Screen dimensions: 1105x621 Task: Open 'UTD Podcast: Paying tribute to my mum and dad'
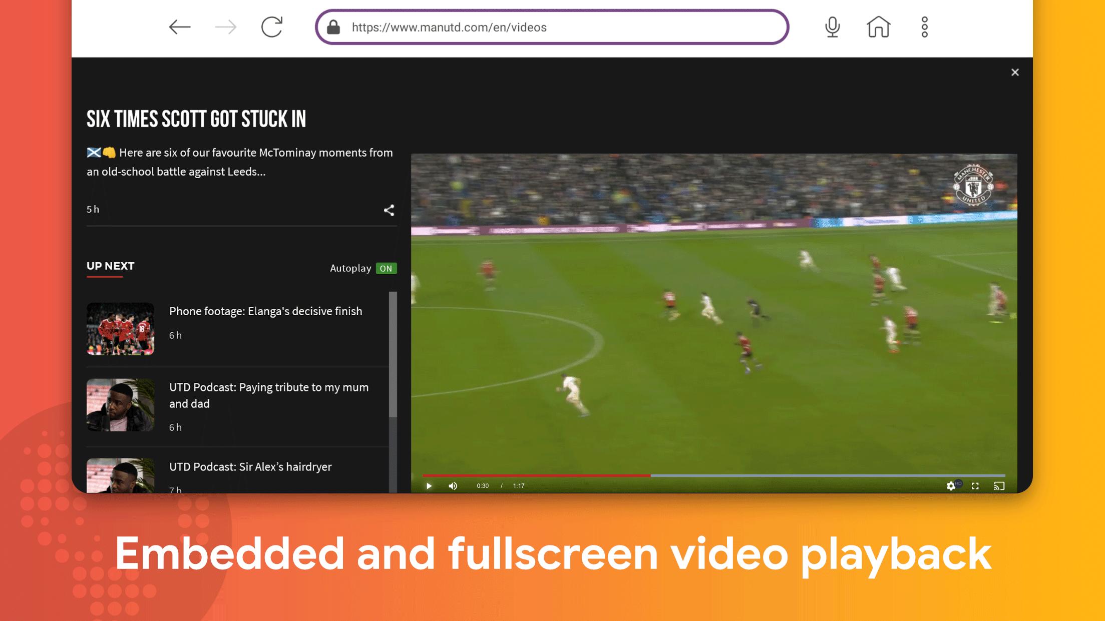(x=269, y=395)
